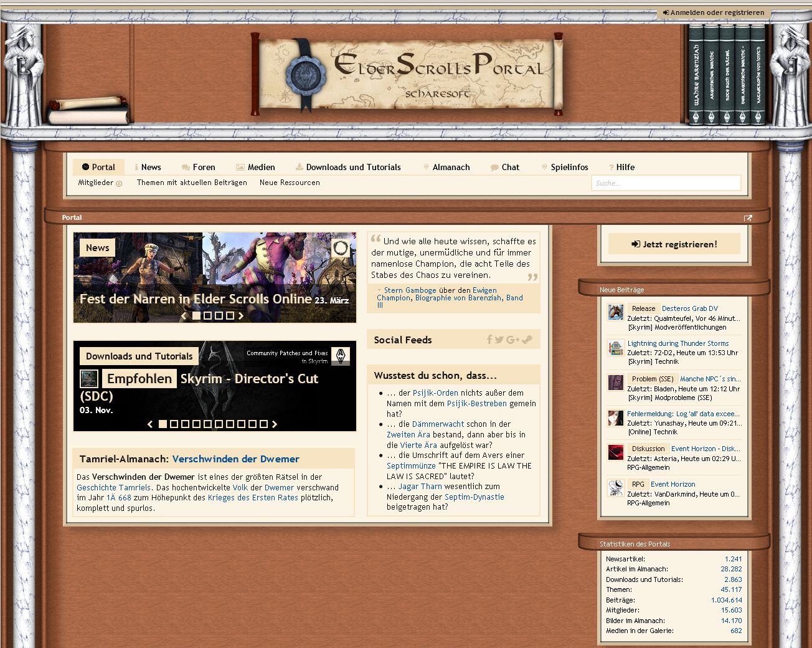Open Qualmteufel's avatar beside Desteros Grab DV

tap(615, 312)
